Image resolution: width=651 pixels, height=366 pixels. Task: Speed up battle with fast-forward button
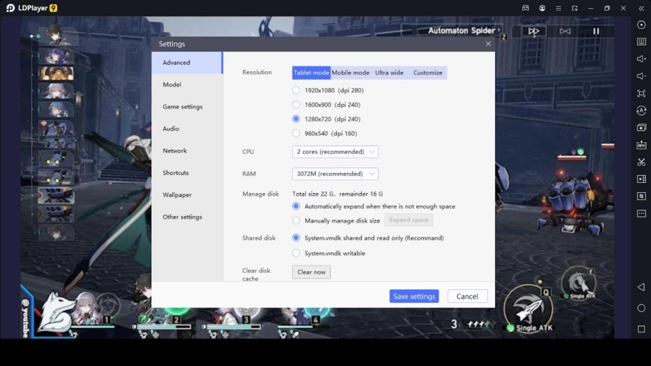click(x=533, y=31)
